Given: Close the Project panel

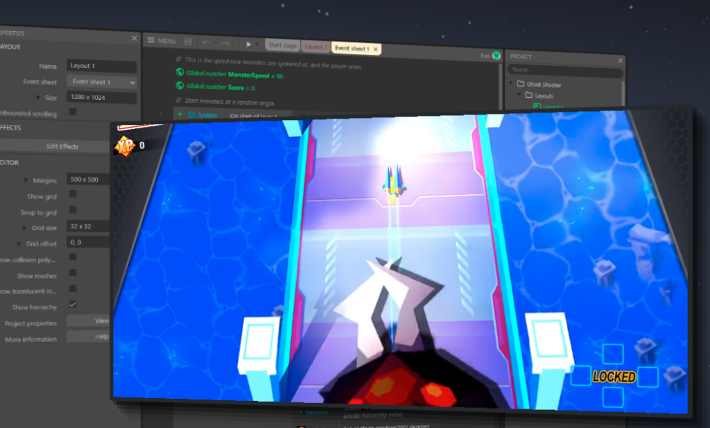Looking at the screenshot, I should tap(620, 60).
